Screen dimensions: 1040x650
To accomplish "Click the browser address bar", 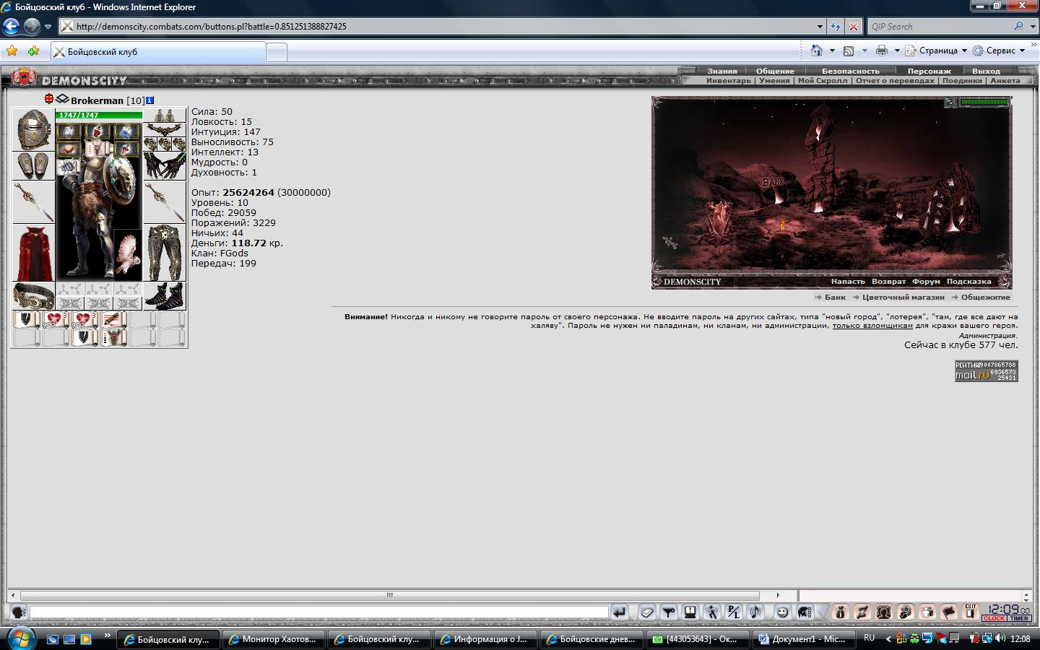I will point(441,27).
